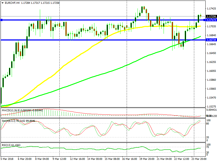Grab the left handle of the 1.17173 line
The image size is (217, 162).
point(1,20)
